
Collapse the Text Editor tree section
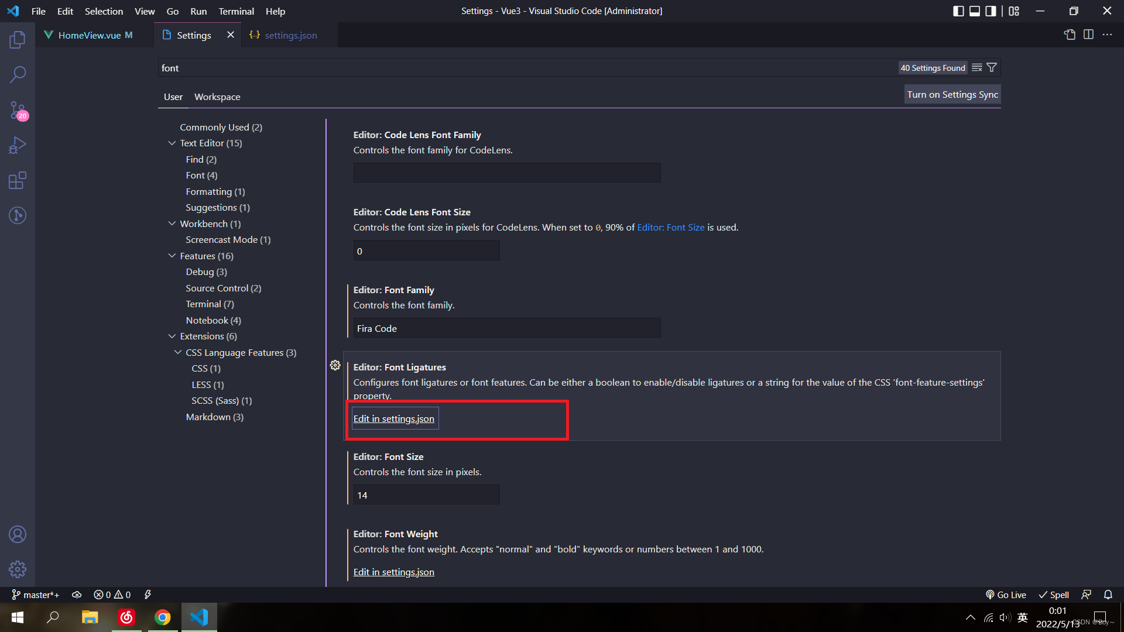[172, 143]
